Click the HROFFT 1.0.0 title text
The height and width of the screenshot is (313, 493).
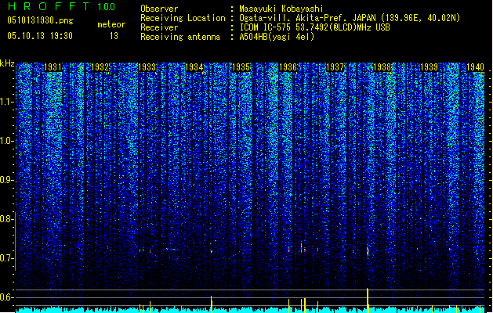[62, 6]
